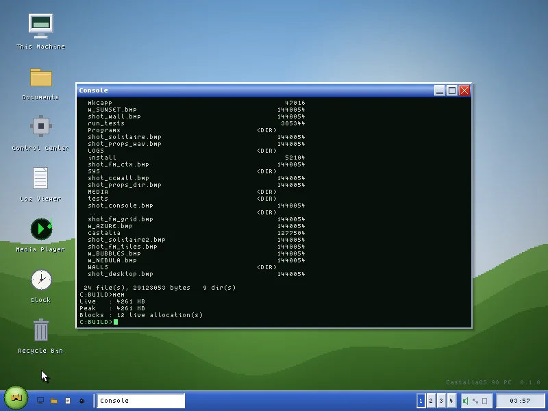Image resolution: width=548 pixels, height=411 pixels.
Task: Click the folder quick-launch icon in taskbar
Action: [x=54, y=401]
